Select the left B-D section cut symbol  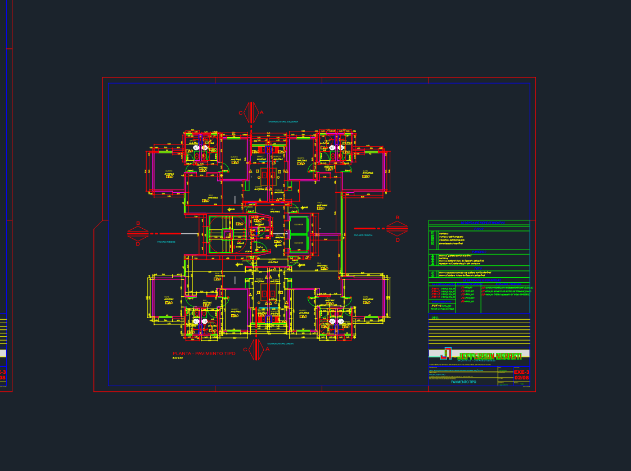(x=138, y=233)
